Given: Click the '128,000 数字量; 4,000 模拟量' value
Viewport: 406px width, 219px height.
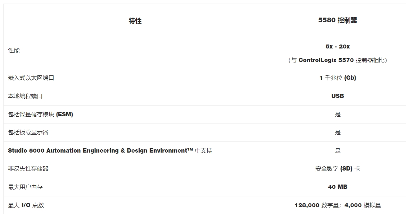Looking at the screenshot, I should coord(338,205).
